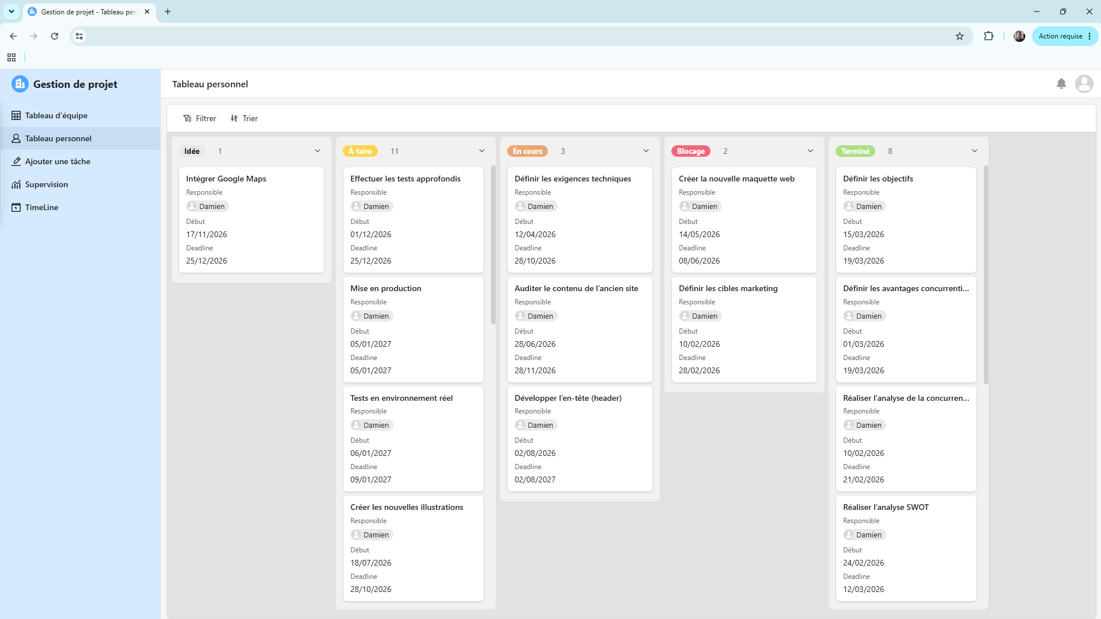View site information icon in address bar
Viewport: 1101px width, 619px height.
(79, 36)
